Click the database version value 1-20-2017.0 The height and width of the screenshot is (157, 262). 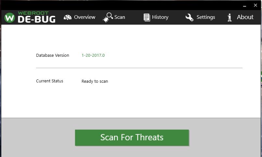pos(93,55)
